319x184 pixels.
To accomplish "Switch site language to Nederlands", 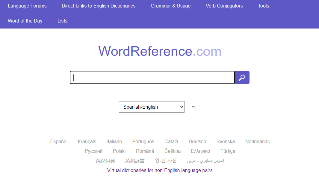I will (x=257, y=141).
